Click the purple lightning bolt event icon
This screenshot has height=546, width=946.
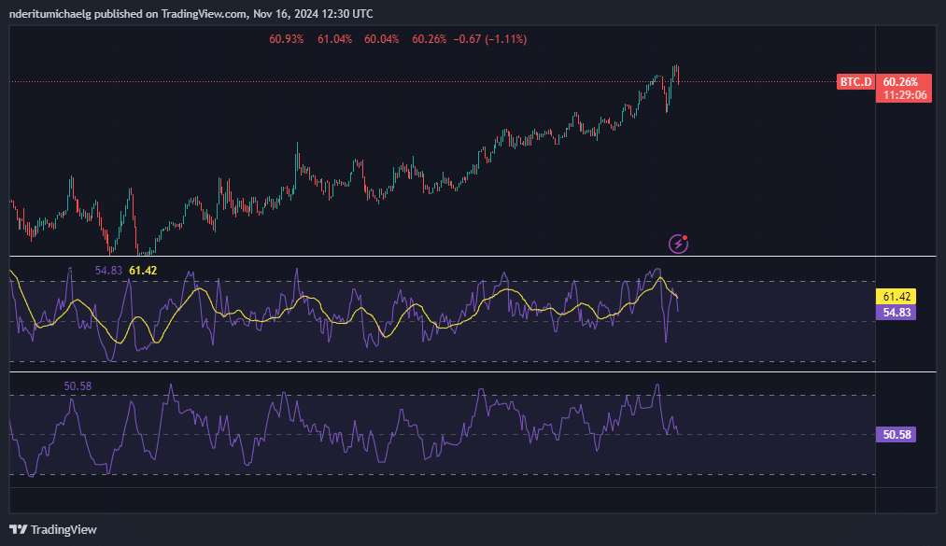coord(679,244)
